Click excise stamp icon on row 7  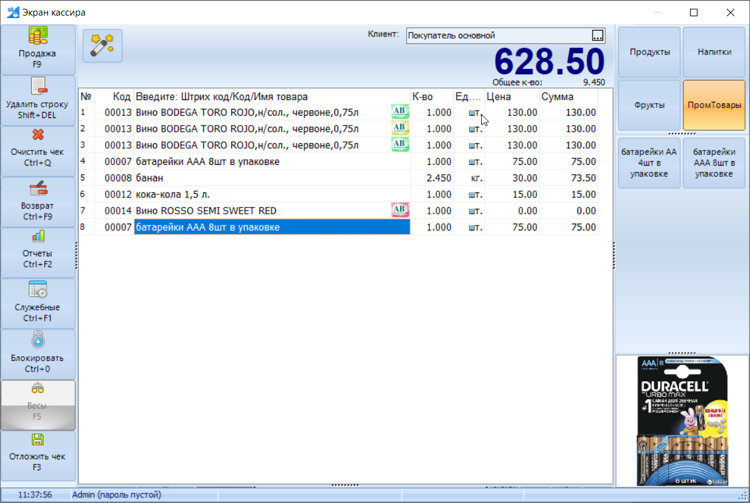[399, 211]
